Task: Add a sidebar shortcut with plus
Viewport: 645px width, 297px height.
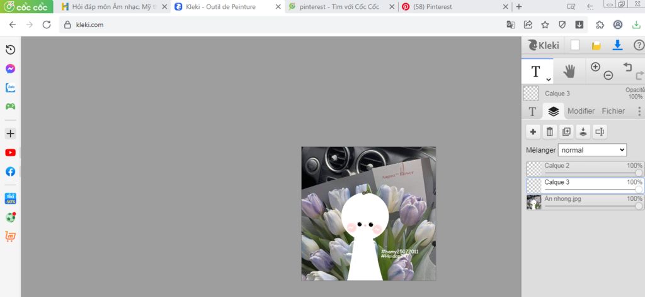Action: click(10, 133)
